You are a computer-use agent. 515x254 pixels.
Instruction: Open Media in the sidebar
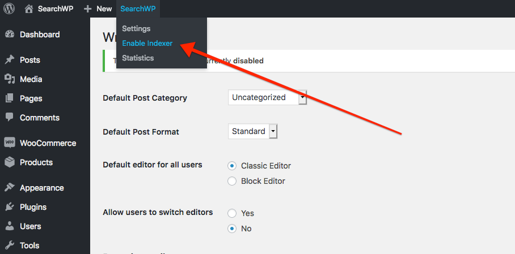(x=31, y=79)
